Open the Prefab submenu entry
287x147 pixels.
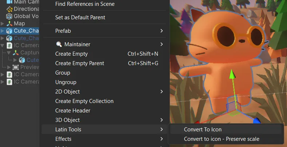(x=104, y=31)
